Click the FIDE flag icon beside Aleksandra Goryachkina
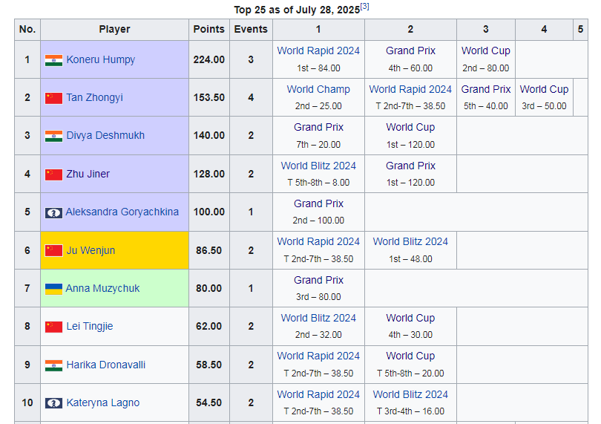Image resolution: width=601 pixels, height=424 pixels. click(x=53, y=212)
